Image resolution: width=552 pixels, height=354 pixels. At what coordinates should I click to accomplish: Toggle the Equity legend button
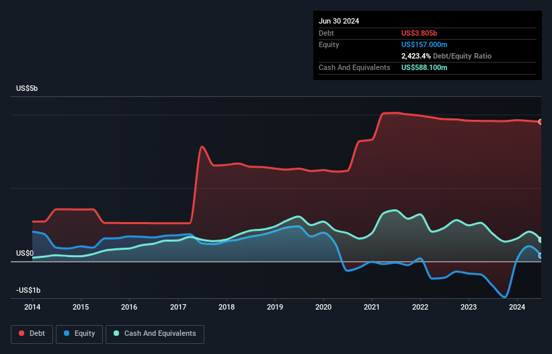pyautogui.click(x=79, y=334)
